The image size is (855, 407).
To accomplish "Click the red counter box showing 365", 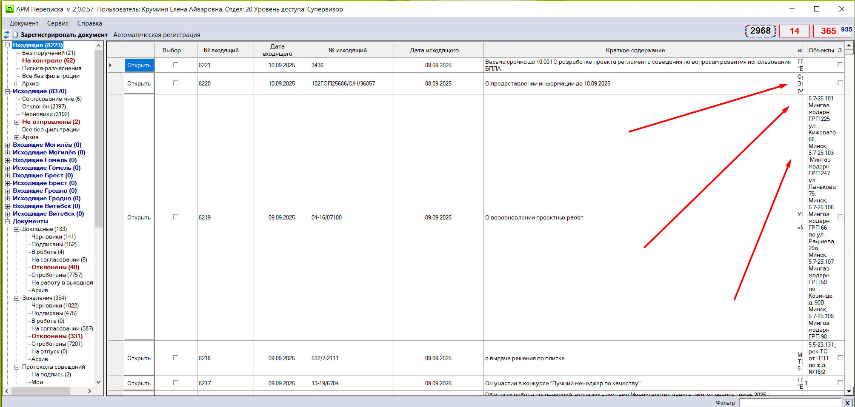I will [828, 31].
